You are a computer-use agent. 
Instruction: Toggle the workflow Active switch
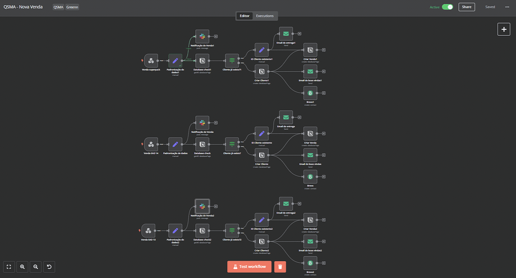[x=447, y=7]
